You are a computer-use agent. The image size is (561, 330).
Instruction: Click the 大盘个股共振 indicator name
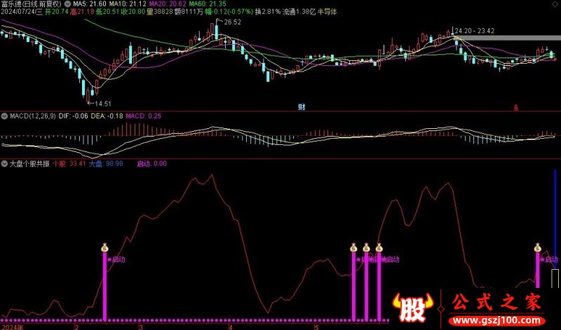click(29, 164)
